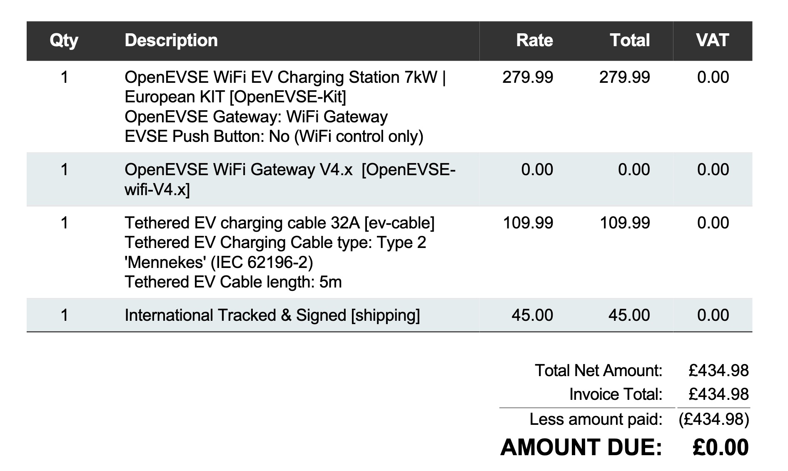Select the OpenEVSE WiFi EV Charging Station description

(x=285, y=87)
